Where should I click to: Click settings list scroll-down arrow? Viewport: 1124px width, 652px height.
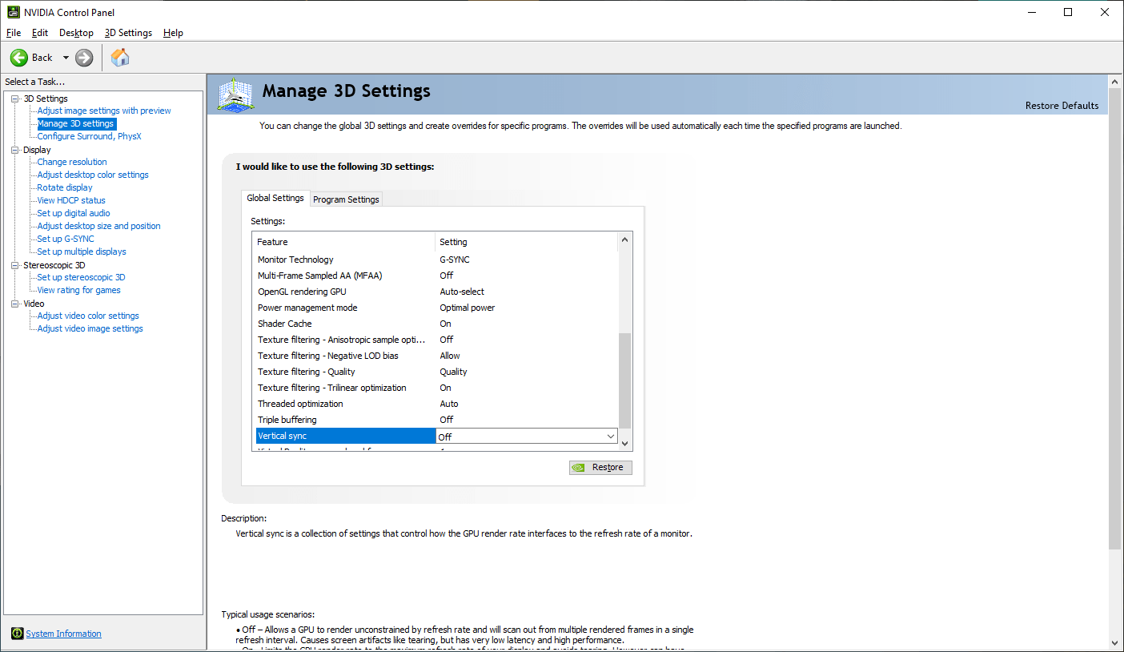pos(625,444)
